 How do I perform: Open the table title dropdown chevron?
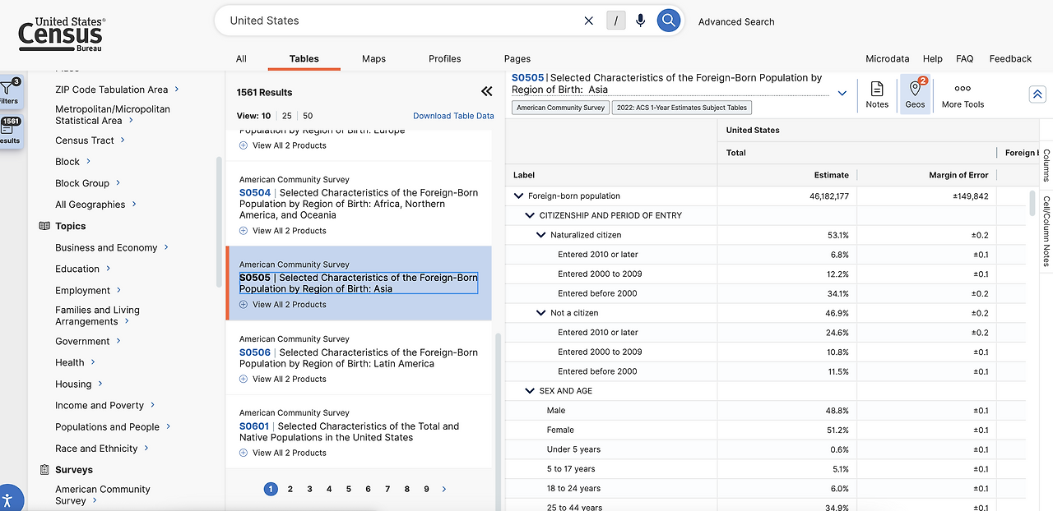(842, 93)
